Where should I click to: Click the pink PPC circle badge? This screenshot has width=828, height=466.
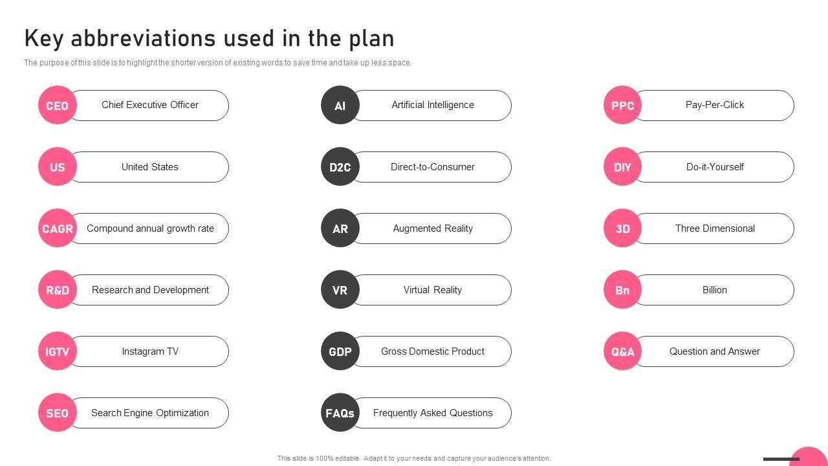click(x=622, y=105)
